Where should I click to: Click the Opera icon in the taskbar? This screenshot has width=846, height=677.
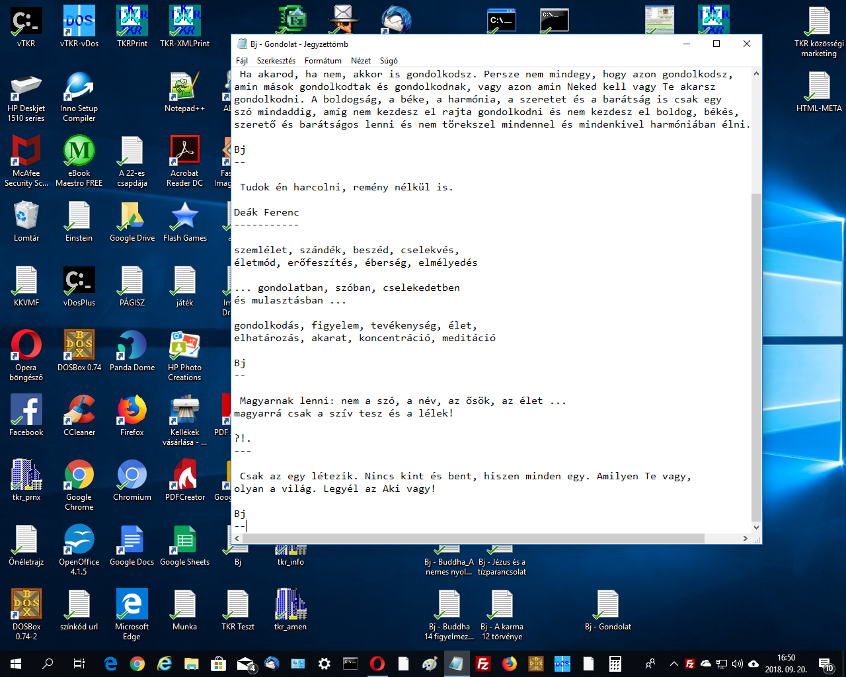[377, 664]
